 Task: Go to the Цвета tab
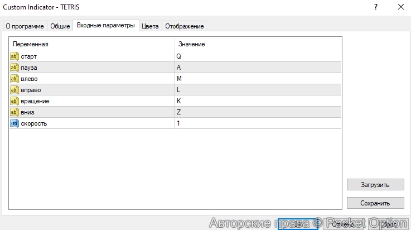pos(149,26)
